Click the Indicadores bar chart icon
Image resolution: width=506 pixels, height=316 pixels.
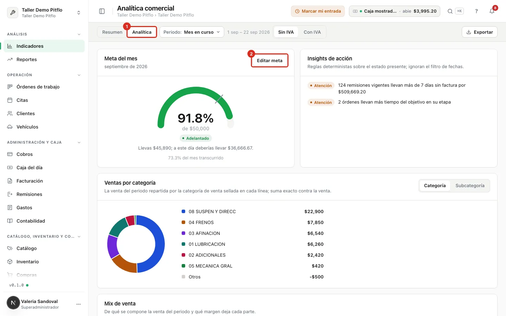pos(10,46)
